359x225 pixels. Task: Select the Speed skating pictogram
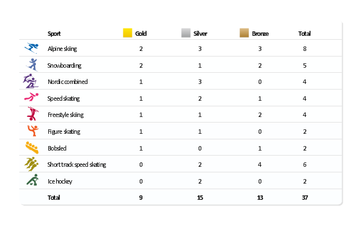pyautogui.click(x=31, y=98)
